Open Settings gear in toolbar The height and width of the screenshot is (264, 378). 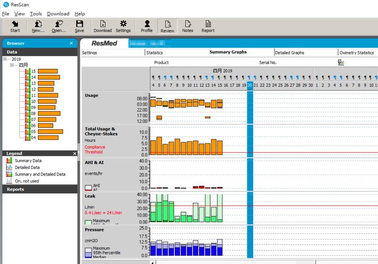(123, 26)
